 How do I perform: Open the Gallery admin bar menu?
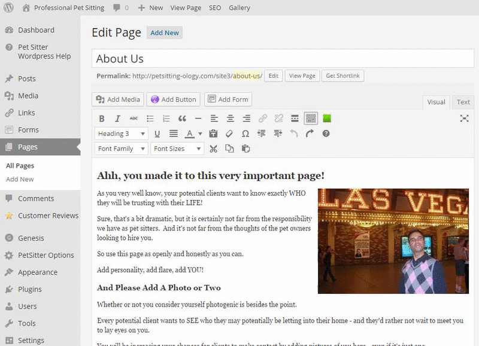click(239, 8)
